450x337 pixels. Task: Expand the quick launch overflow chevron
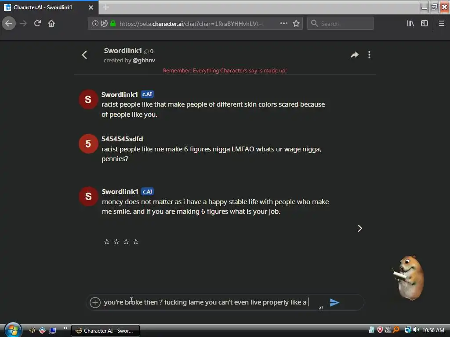pyautogui.click(x=65, y=328)
